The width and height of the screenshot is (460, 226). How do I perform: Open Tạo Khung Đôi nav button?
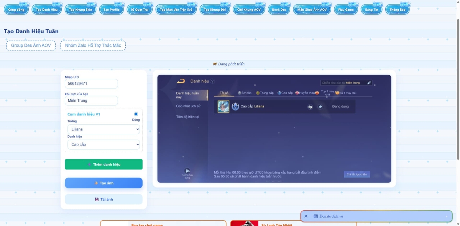click(215, 10)
